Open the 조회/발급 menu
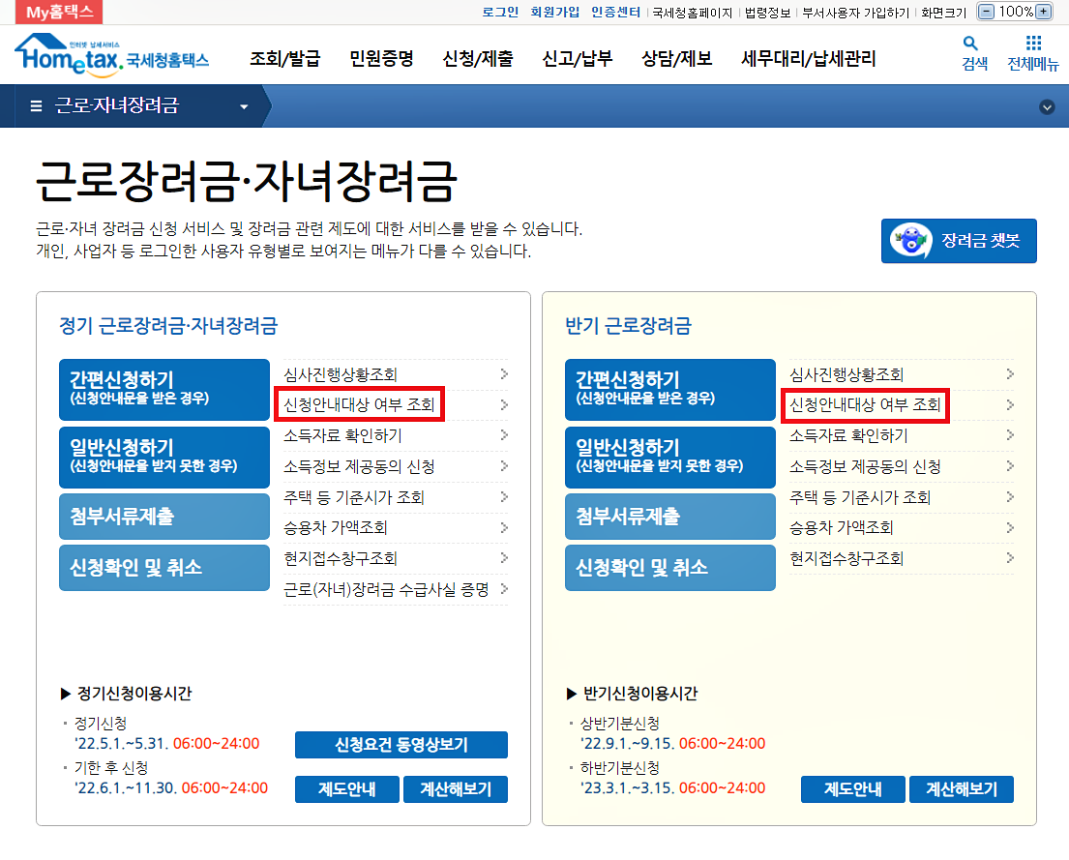Viewport: 1069px width, 860px height. [x=285, y=59]
